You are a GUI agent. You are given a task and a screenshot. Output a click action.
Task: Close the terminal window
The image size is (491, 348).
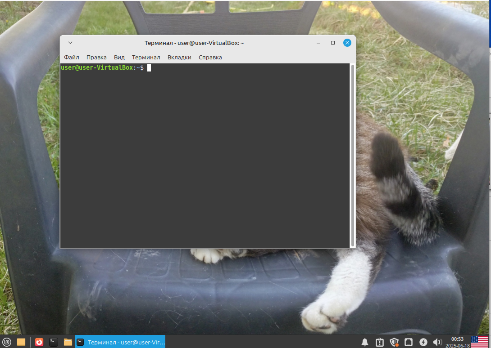click(347, 43)
